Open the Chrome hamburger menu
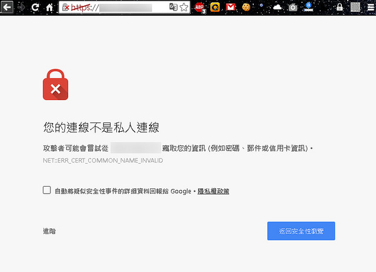The width and height of the screenshot is (376, 272). coord(370,8)
